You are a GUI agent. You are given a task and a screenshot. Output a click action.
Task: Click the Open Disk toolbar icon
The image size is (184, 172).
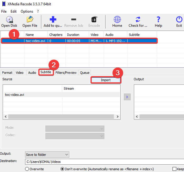[x=9, y=20]
